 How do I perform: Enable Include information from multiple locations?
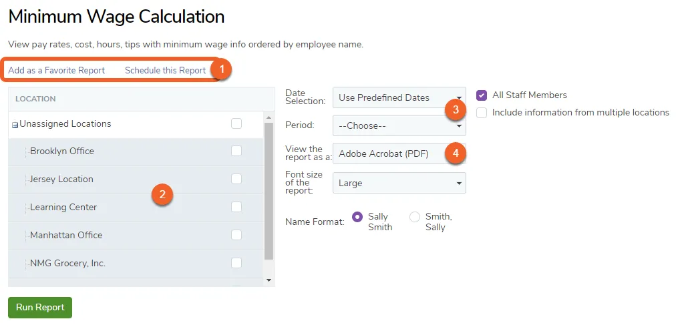click(482, 113)
